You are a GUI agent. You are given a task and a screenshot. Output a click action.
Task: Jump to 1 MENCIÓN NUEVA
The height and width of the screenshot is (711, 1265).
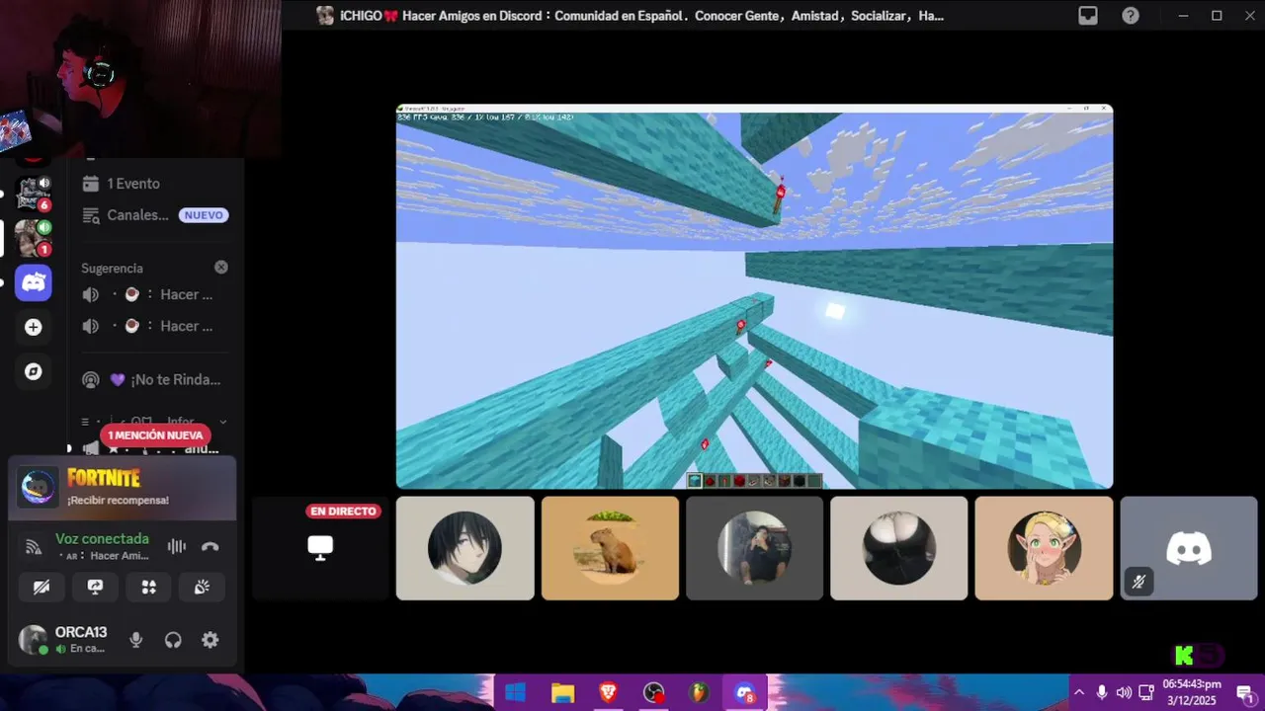pos(155,435)
